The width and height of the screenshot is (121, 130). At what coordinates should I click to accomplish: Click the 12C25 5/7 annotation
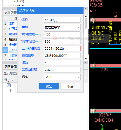[x=104, y=115]
